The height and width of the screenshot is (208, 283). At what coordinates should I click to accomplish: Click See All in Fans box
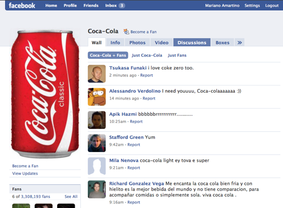click(71, 197)
